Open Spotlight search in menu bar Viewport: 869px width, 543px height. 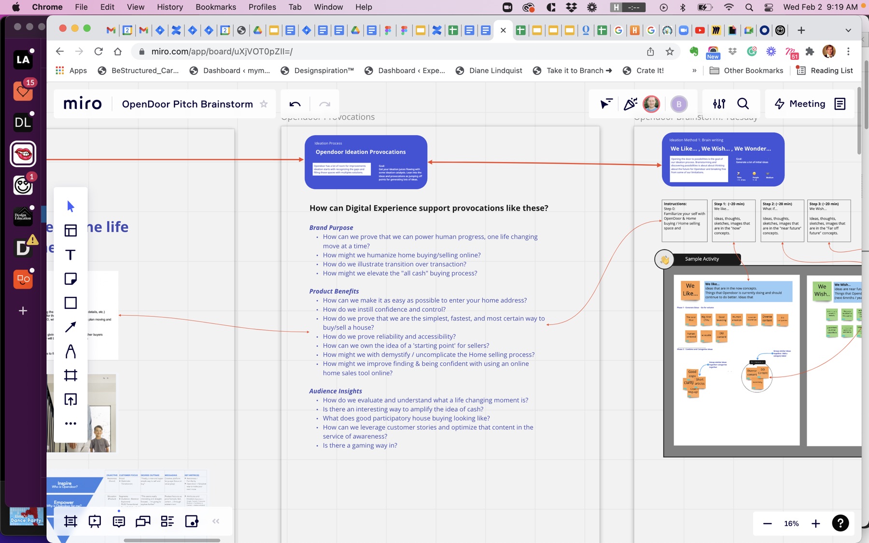[749, 7]
